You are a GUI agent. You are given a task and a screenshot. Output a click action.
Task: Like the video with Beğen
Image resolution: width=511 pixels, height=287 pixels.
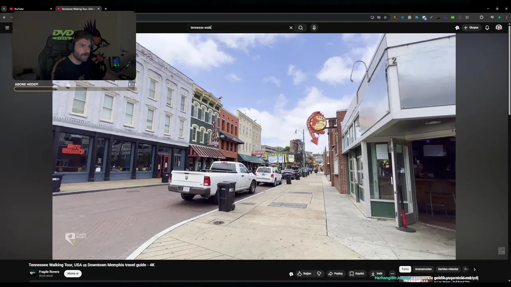[304, 273]
